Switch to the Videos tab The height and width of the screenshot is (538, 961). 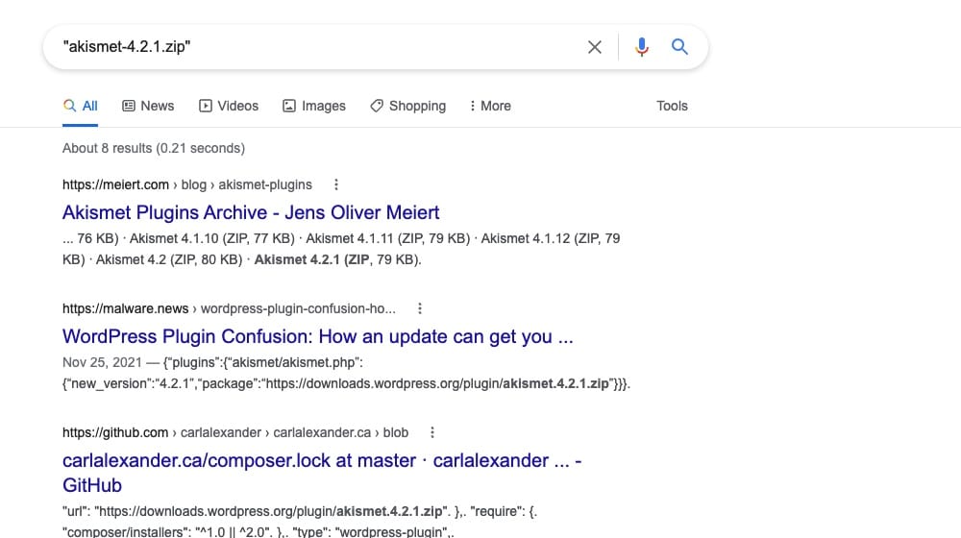pyautogui.click(x=229, y=106)
